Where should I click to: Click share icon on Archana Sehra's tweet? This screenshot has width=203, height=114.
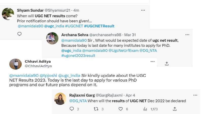pos(167,64)
